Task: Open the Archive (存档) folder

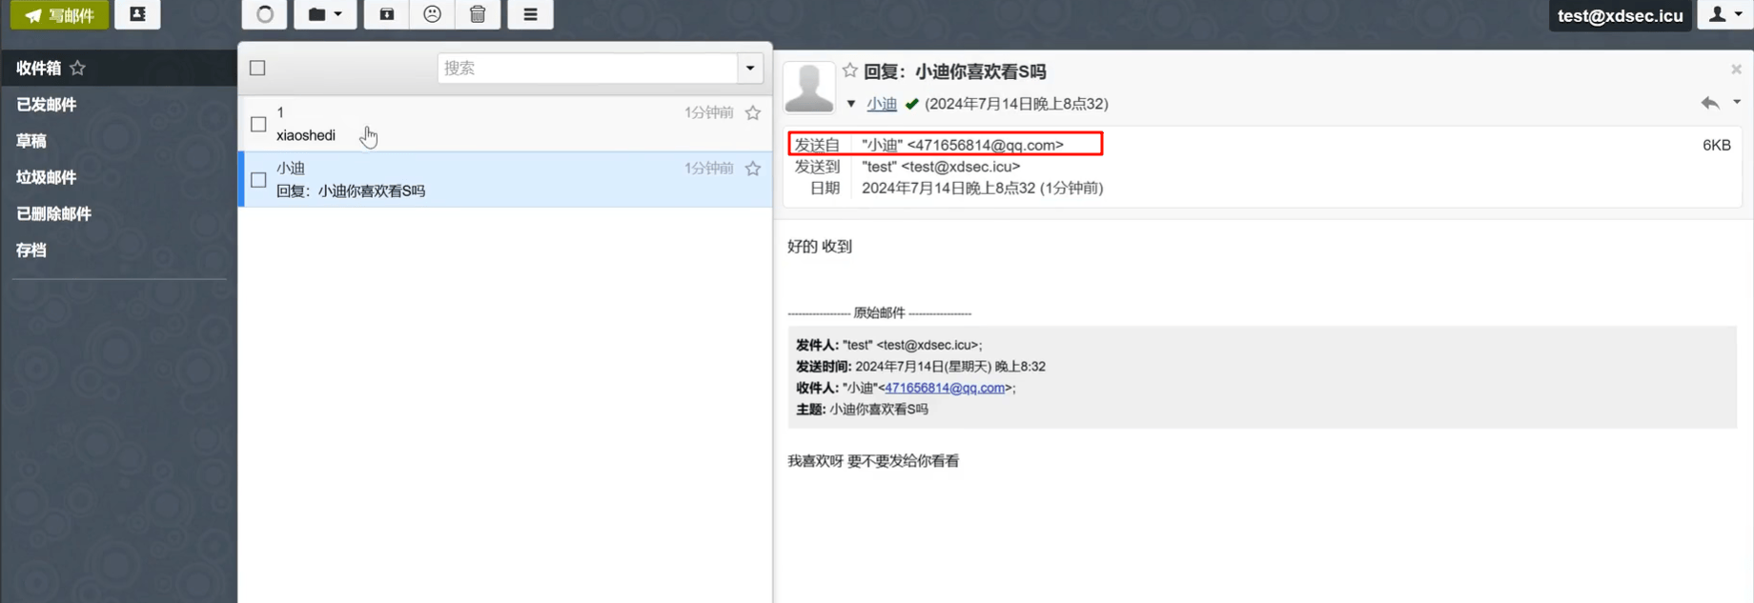Action: 118,250
